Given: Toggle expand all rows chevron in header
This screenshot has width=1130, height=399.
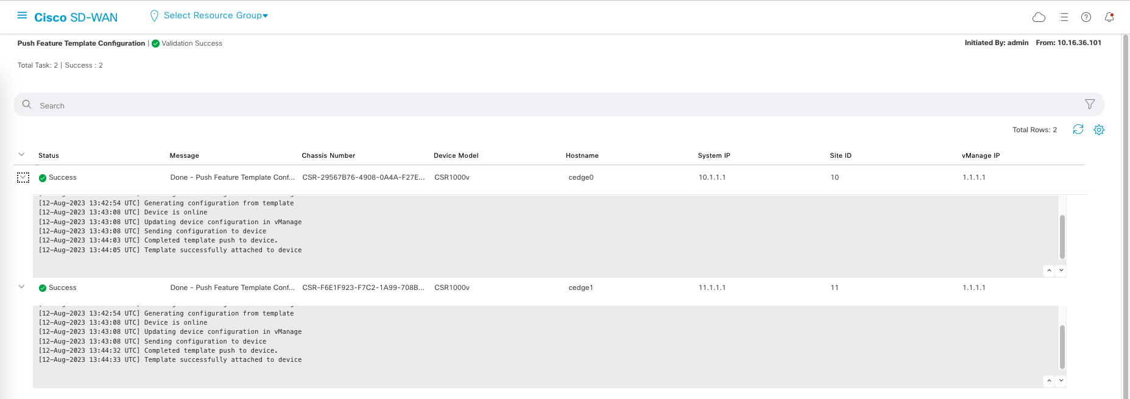Looking at the screenshot, I should click(x=22, y=155).
